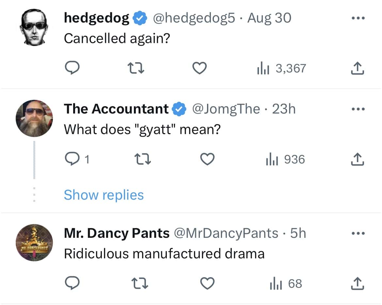Open more options on The Accountant's tweet
This screenshot has height=305, width=382.
[x=358, y=109]
